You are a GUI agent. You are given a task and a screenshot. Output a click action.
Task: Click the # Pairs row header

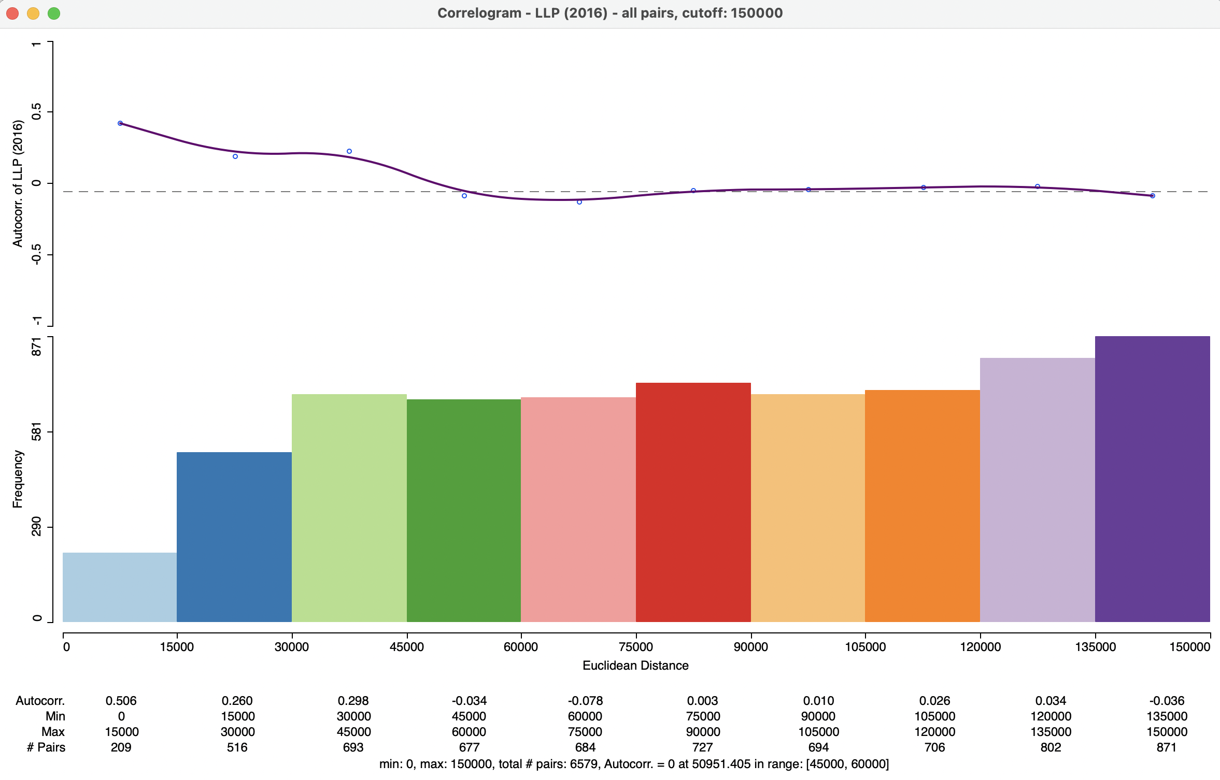[x=46, y=747]
